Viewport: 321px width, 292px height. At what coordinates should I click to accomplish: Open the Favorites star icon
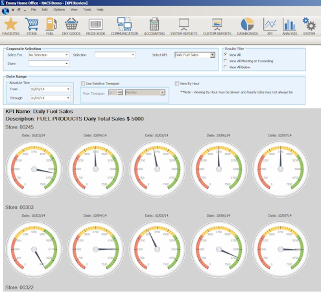(10, 24)
